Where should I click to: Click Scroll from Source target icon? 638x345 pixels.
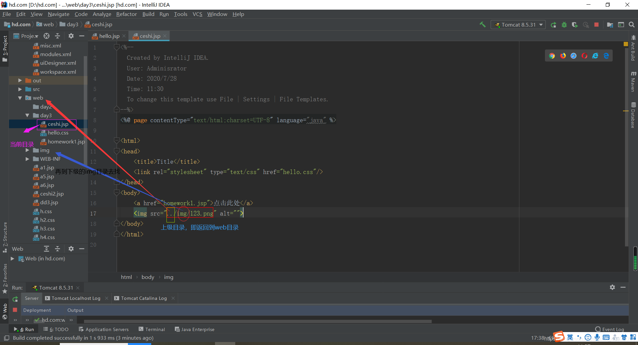tap(47, 36)
